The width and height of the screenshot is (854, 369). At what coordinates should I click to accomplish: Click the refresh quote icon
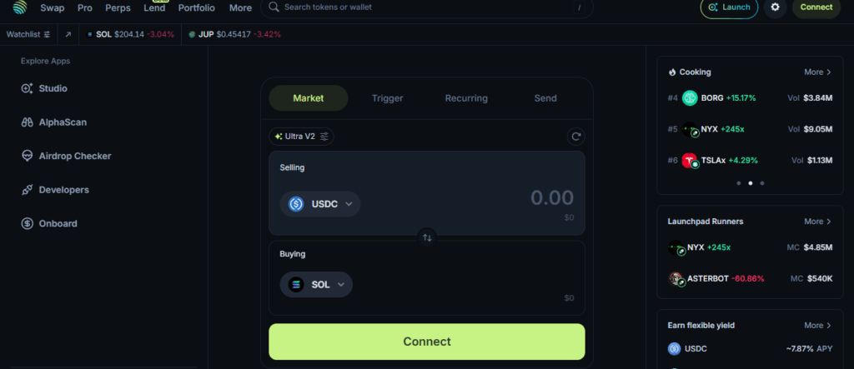coord(575,137)
